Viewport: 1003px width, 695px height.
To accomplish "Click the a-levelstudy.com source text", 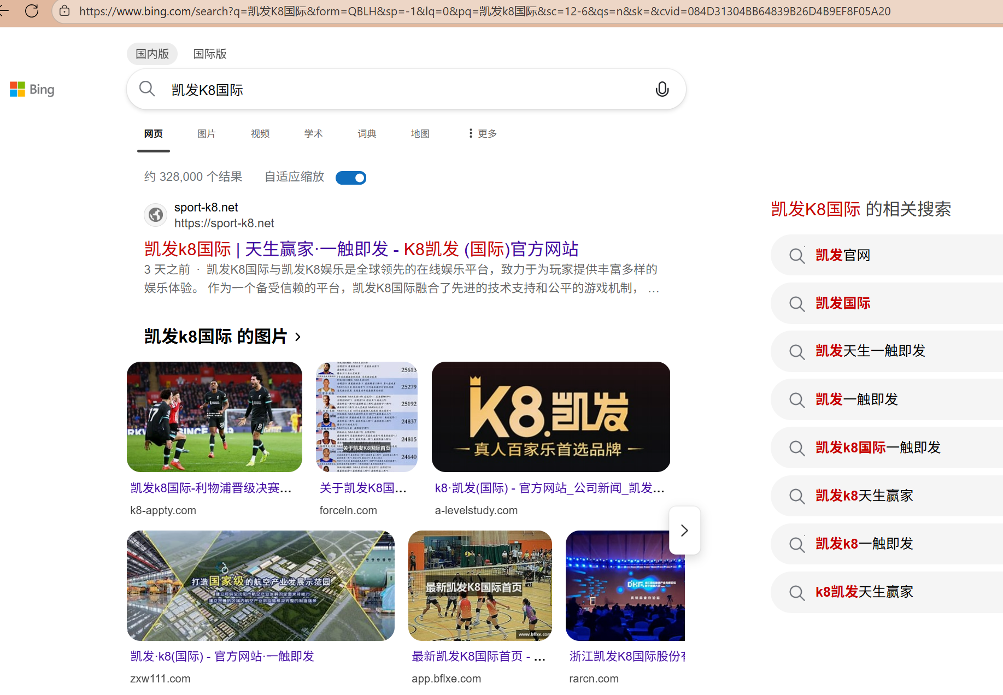I will point(476,510).
